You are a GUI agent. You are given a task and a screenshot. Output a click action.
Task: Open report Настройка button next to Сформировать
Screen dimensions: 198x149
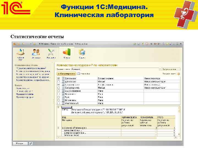[x=84, y=74]
